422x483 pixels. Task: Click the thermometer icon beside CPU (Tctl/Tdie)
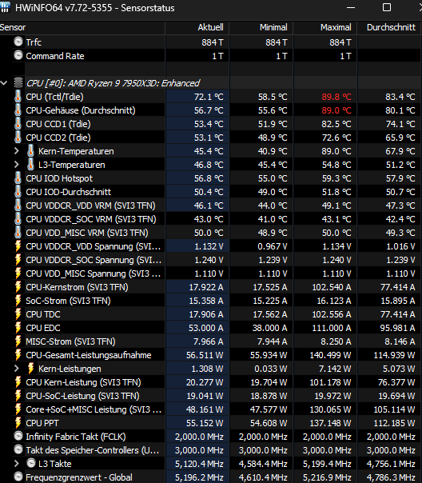pos(18,97)
